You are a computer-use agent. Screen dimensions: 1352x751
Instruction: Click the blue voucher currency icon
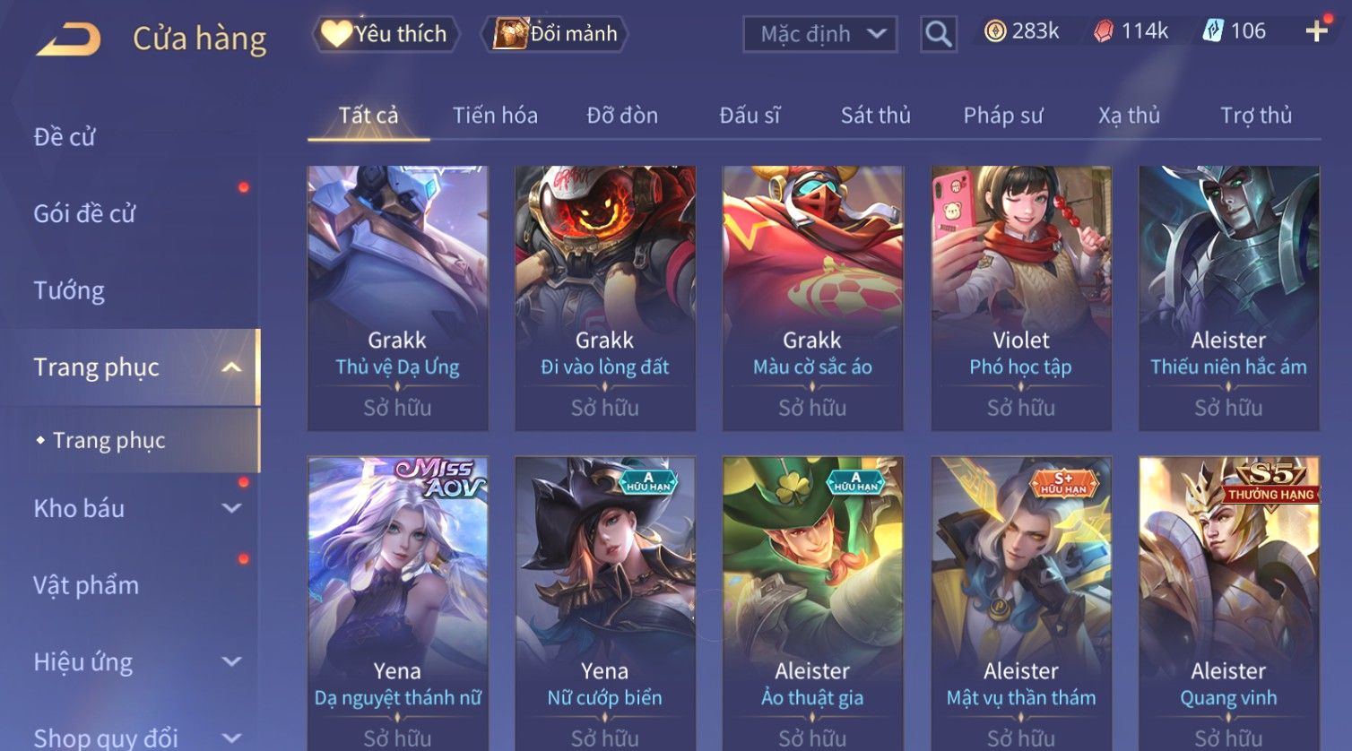coord(1213,31)
